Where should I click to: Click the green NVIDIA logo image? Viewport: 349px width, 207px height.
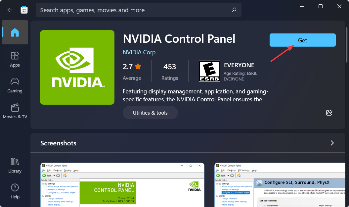point(77,67)
